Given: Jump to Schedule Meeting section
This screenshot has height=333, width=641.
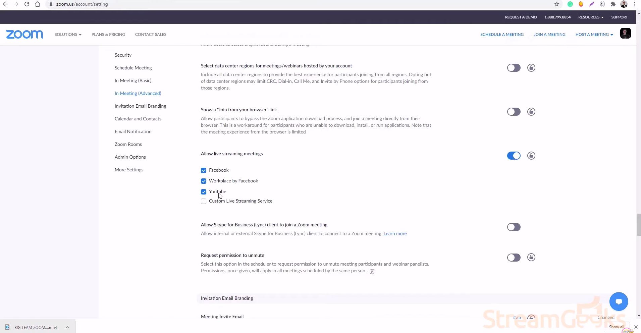Looking at the screenshot, I should [x=133, y=68].
